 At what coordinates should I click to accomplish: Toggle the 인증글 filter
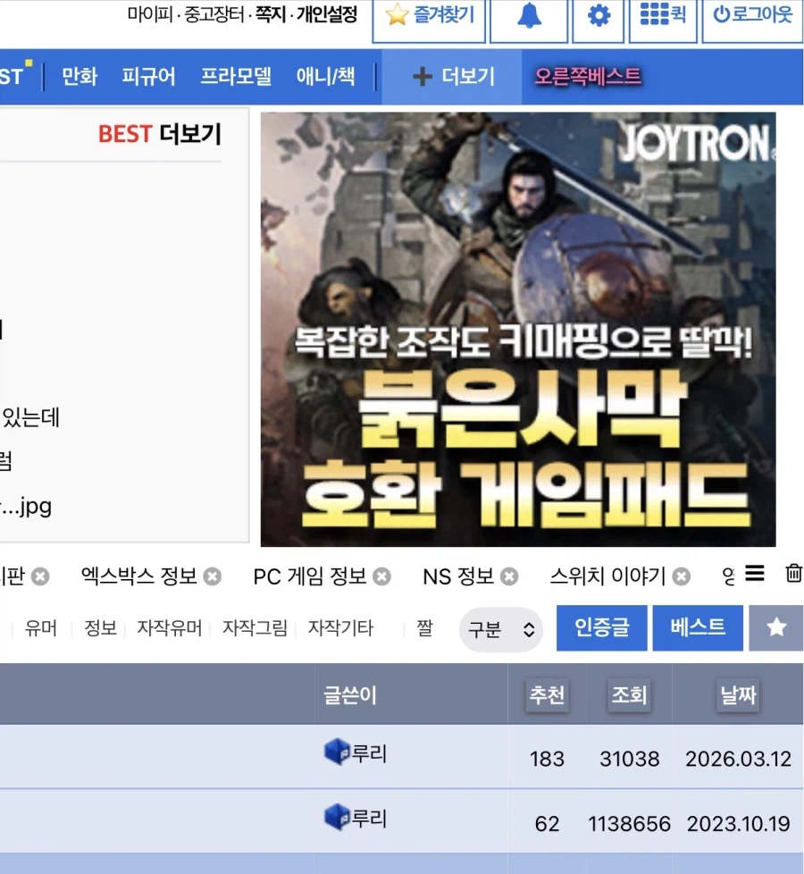[x=602, y=629]
